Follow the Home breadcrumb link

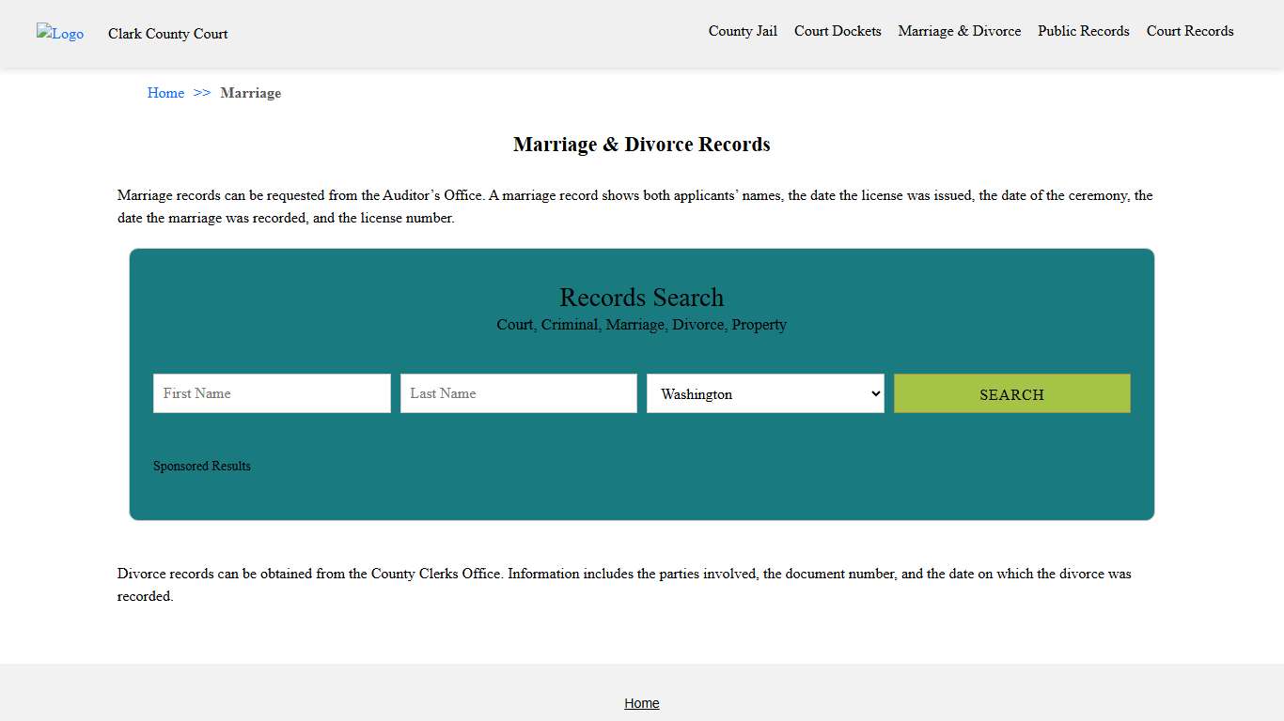[165, 93]
